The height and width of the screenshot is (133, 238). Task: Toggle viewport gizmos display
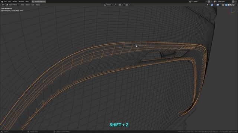click(x=212, y=5)
